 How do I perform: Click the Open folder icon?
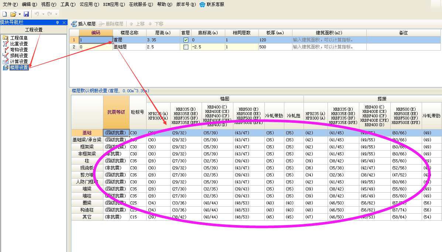[13, 14]
